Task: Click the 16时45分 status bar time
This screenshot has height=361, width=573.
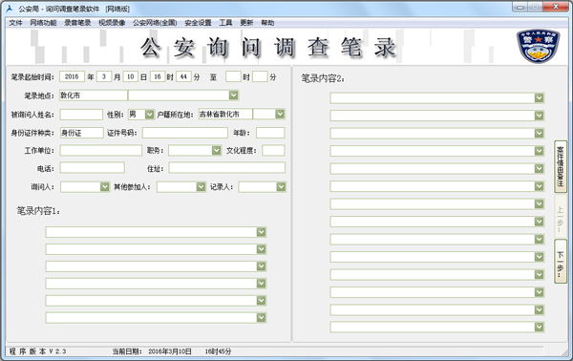Action: click(x=218, y=351)
